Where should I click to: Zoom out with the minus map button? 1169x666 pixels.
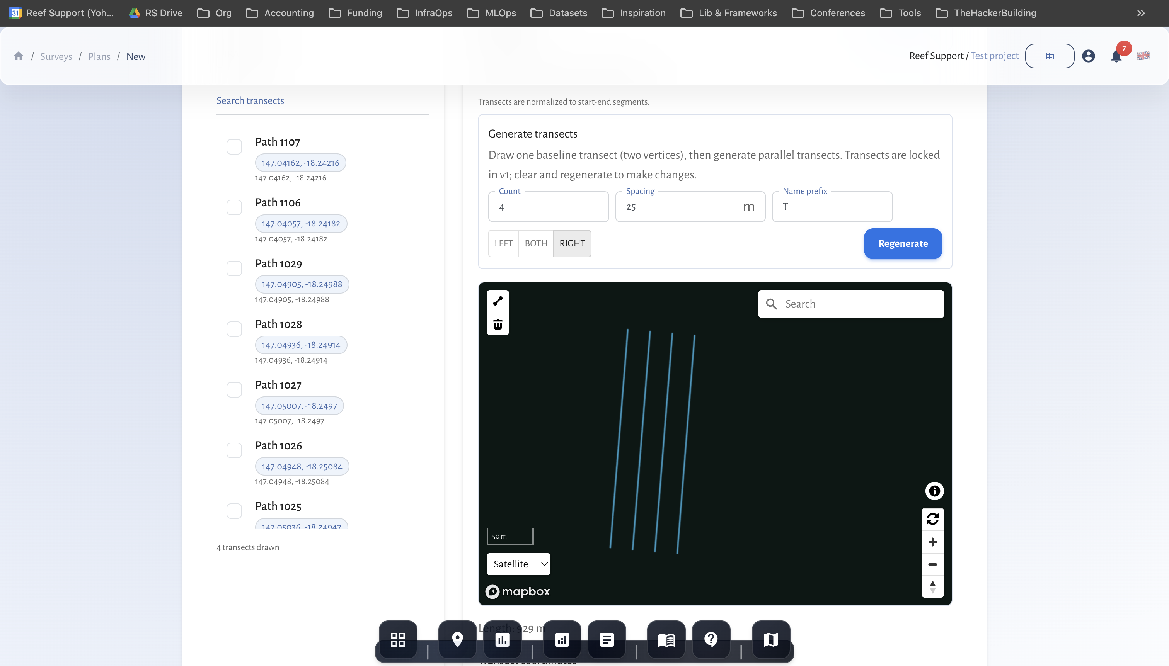click(932, 564)
